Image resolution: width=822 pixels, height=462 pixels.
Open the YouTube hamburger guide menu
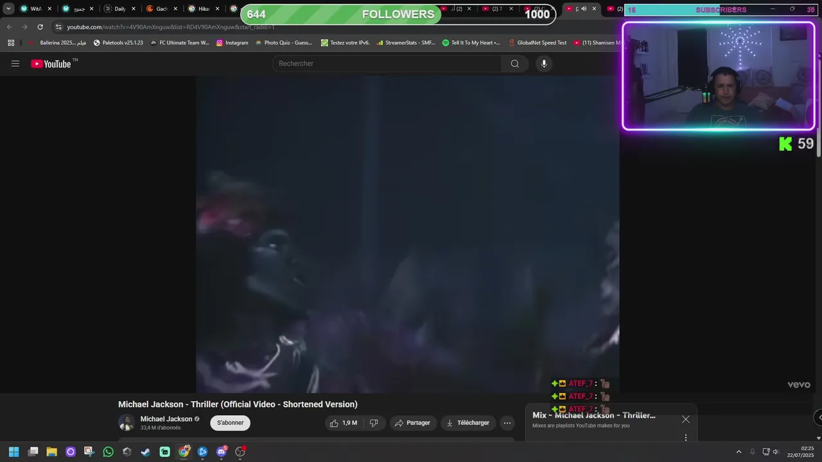point(15,64)
